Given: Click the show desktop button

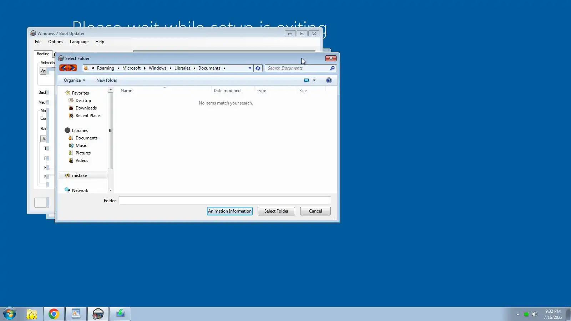Looking at the screenshot, I should (x=568, y=314).
